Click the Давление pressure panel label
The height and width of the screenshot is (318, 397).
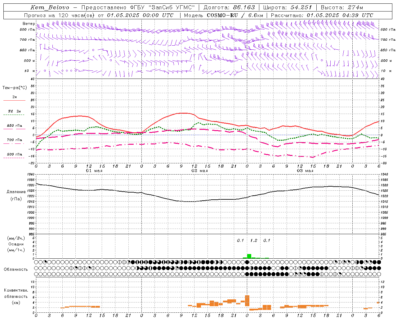click(16, 192)
